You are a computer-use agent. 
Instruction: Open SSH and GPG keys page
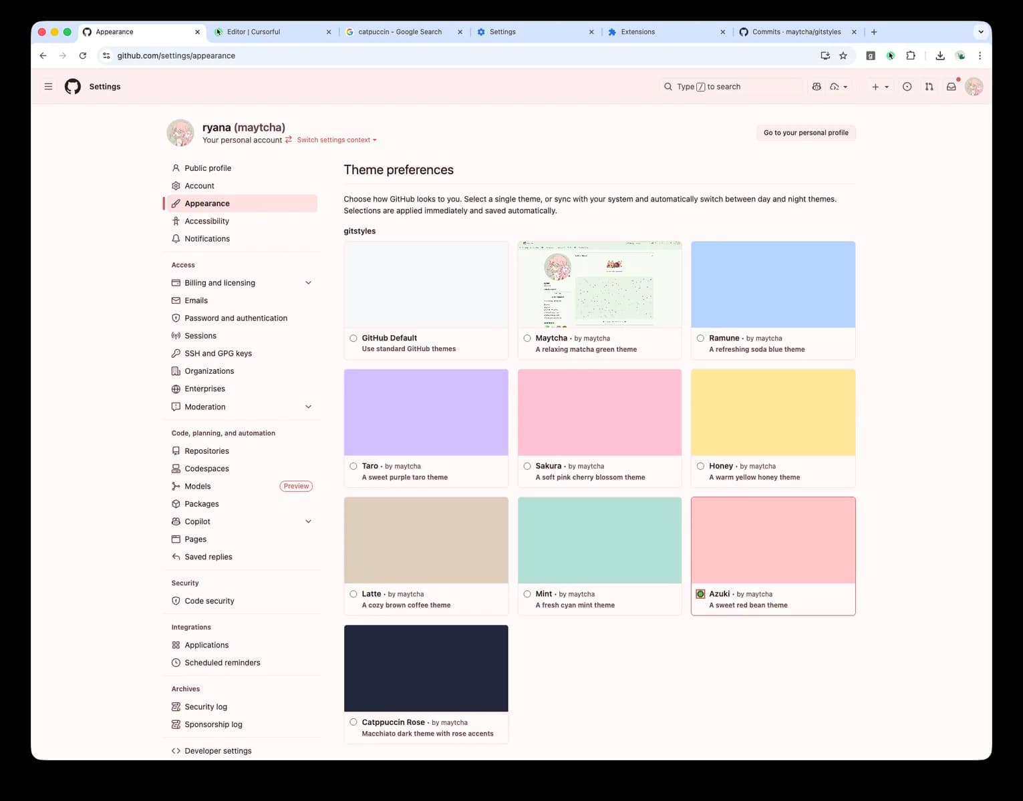pyautogui.click(x=241, y=354)
